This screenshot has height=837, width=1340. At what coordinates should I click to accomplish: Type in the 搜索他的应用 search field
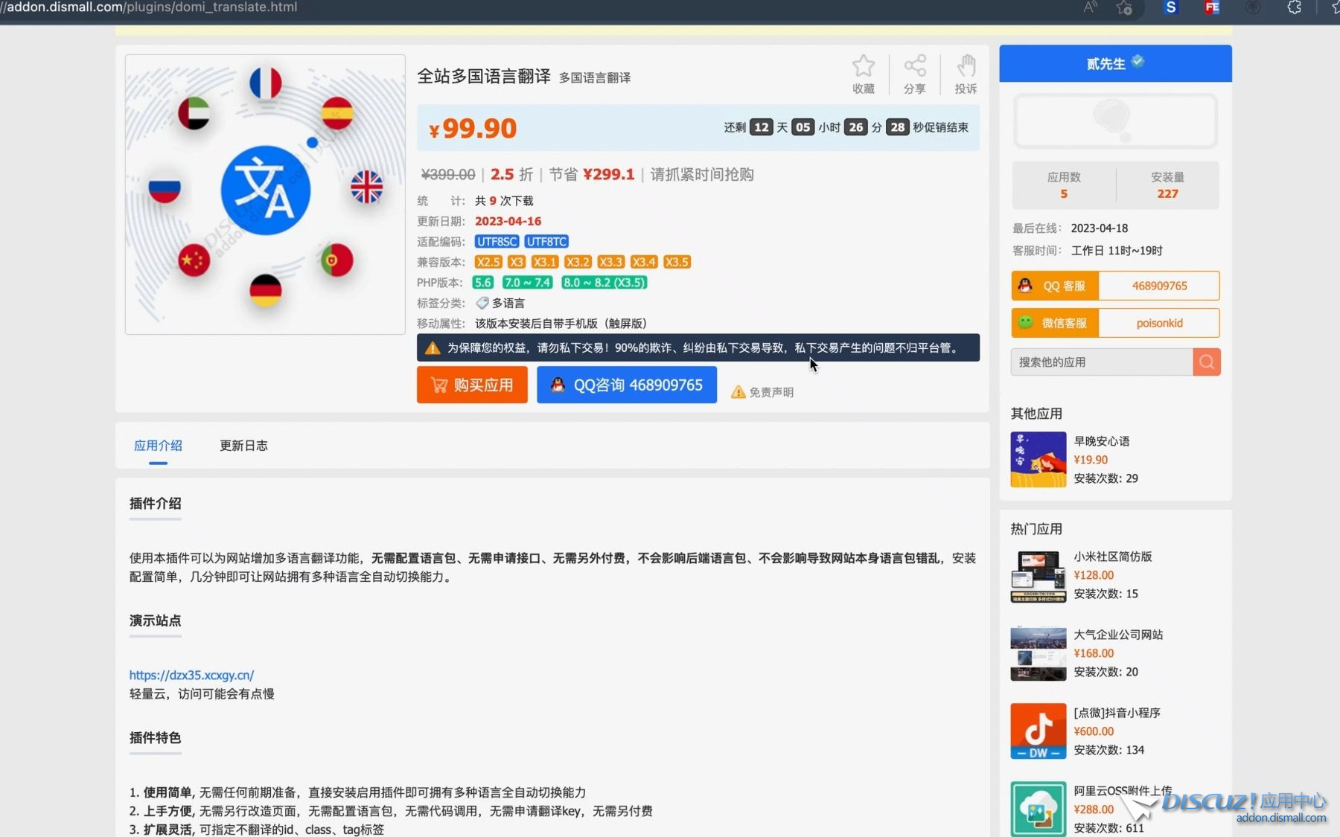click(x=1101, y=362)
